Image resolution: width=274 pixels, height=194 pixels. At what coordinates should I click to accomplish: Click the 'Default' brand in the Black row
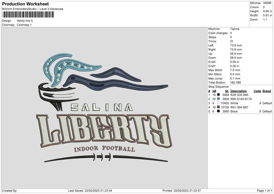point(267,111)
